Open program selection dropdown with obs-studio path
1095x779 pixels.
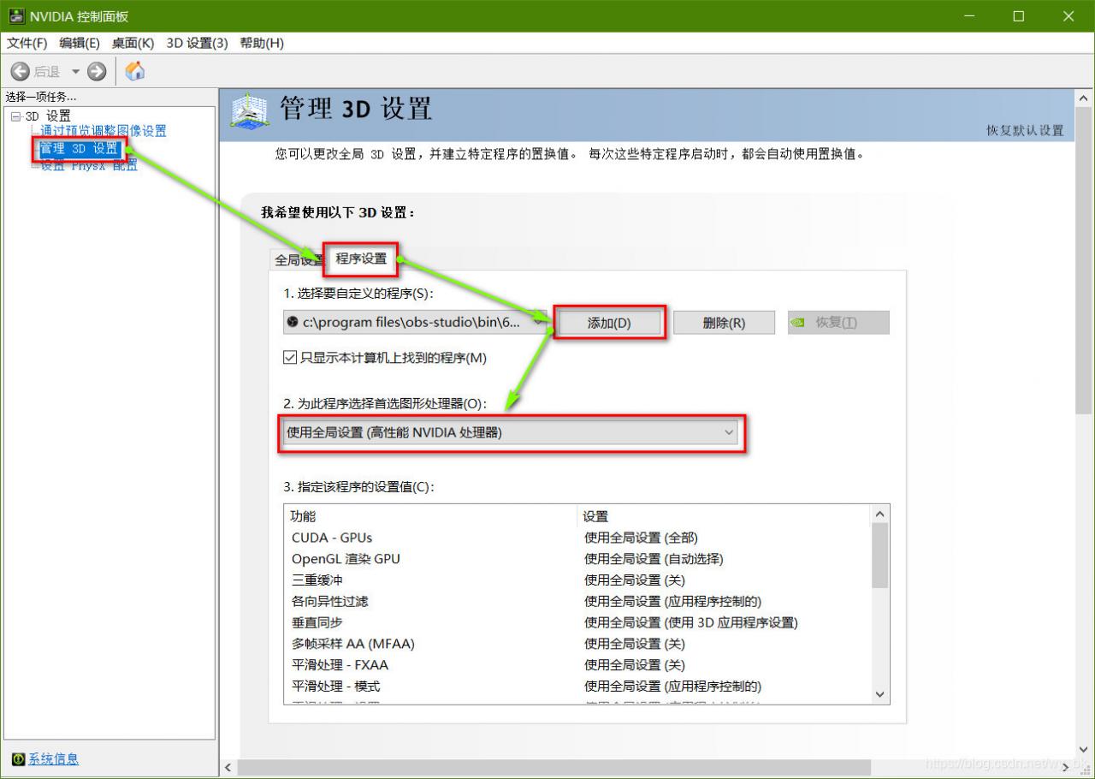(415, 323)
